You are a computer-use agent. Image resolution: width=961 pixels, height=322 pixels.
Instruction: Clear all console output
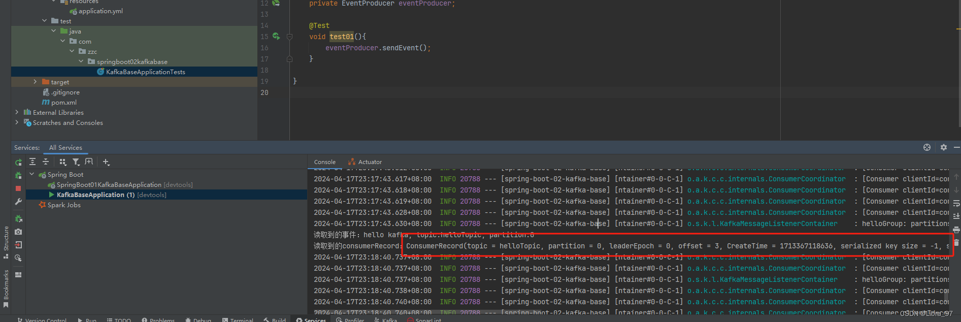click(x=956, y=243)
